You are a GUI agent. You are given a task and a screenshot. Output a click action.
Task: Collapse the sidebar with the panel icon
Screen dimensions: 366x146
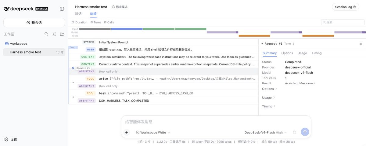[62, 9]
